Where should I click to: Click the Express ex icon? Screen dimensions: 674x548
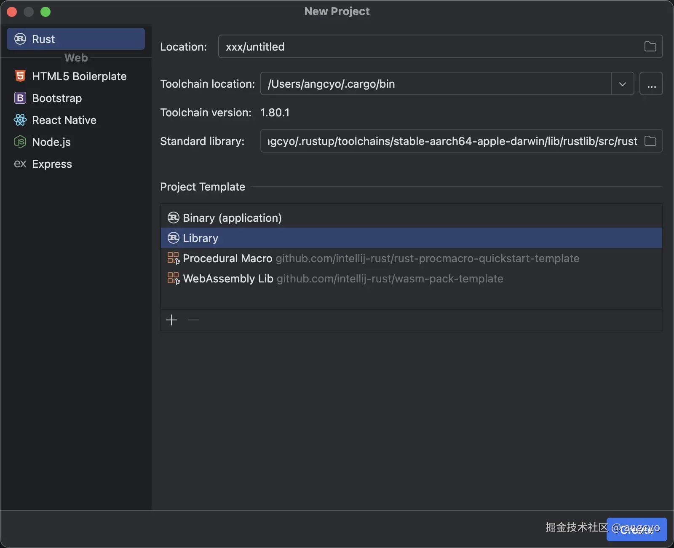tap(20, 164)
